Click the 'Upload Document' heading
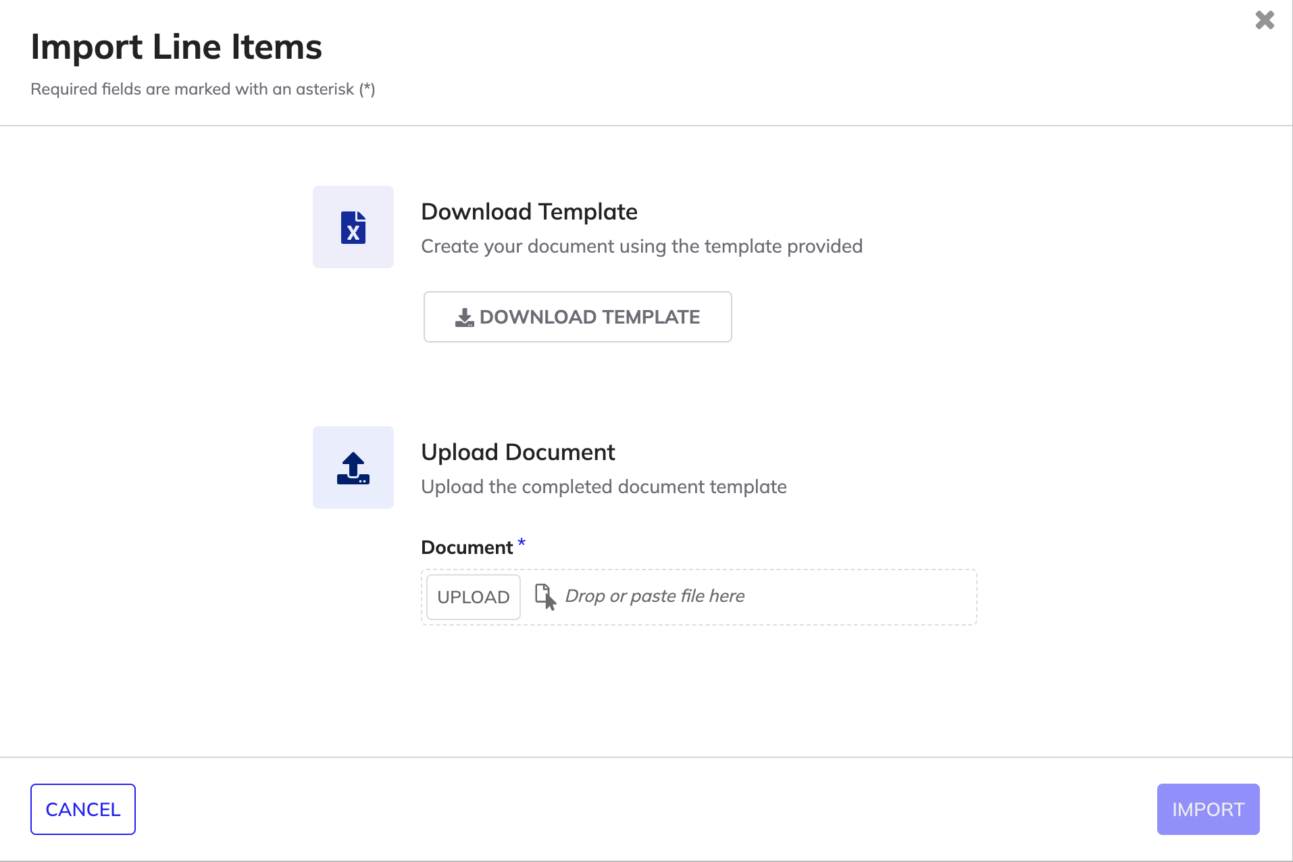Screen dimensions: 1293x862 click(x=518, y=453)
